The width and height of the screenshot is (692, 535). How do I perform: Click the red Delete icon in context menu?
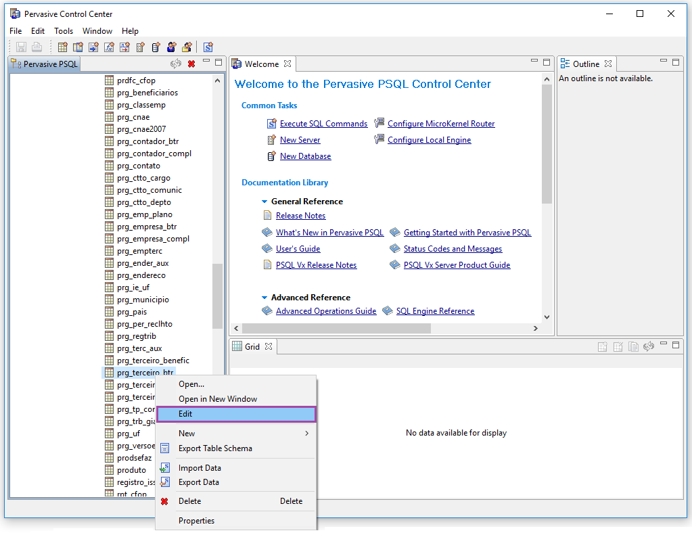tap(164, 501)
